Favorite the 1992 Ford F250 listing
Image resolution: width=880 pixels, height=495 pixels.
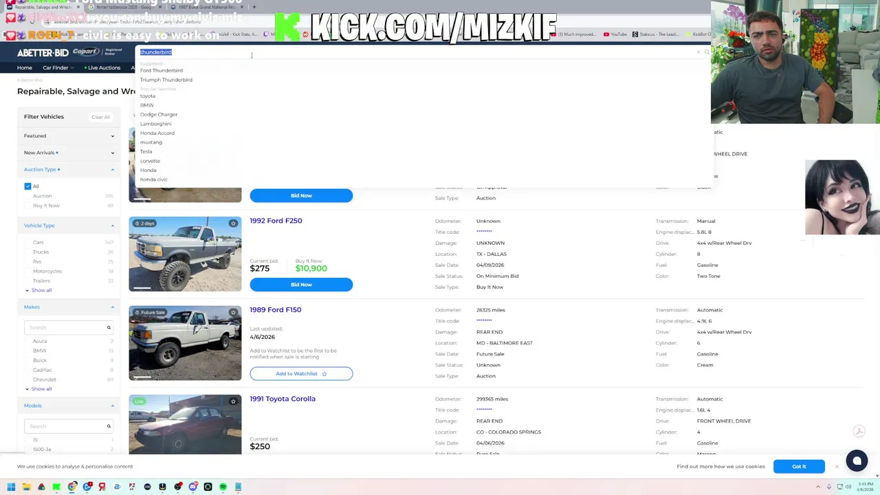(233, 223)
